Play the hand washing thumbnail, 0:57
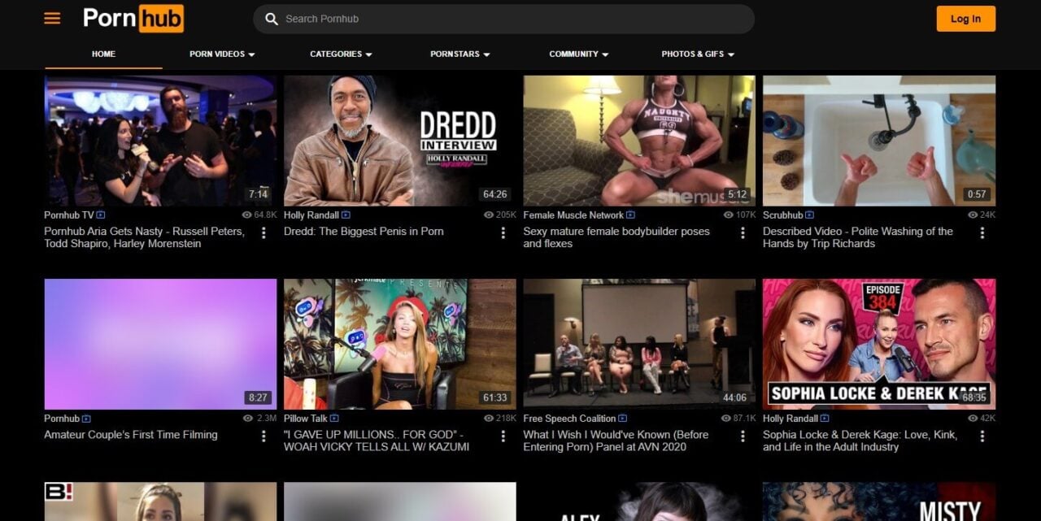The width and height of the screenshot is (1041, 521). [879, 141]
